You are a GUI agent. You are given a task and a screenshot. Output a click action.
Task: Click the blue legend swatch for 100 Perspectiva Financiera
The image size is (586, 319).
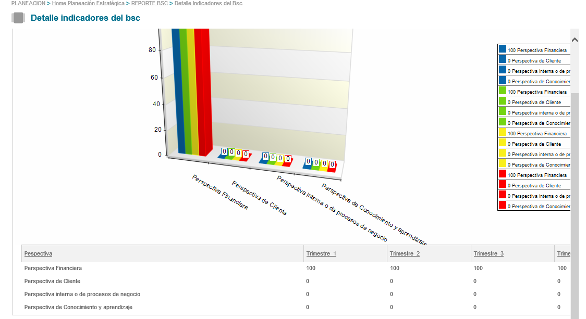pos(503,49)
